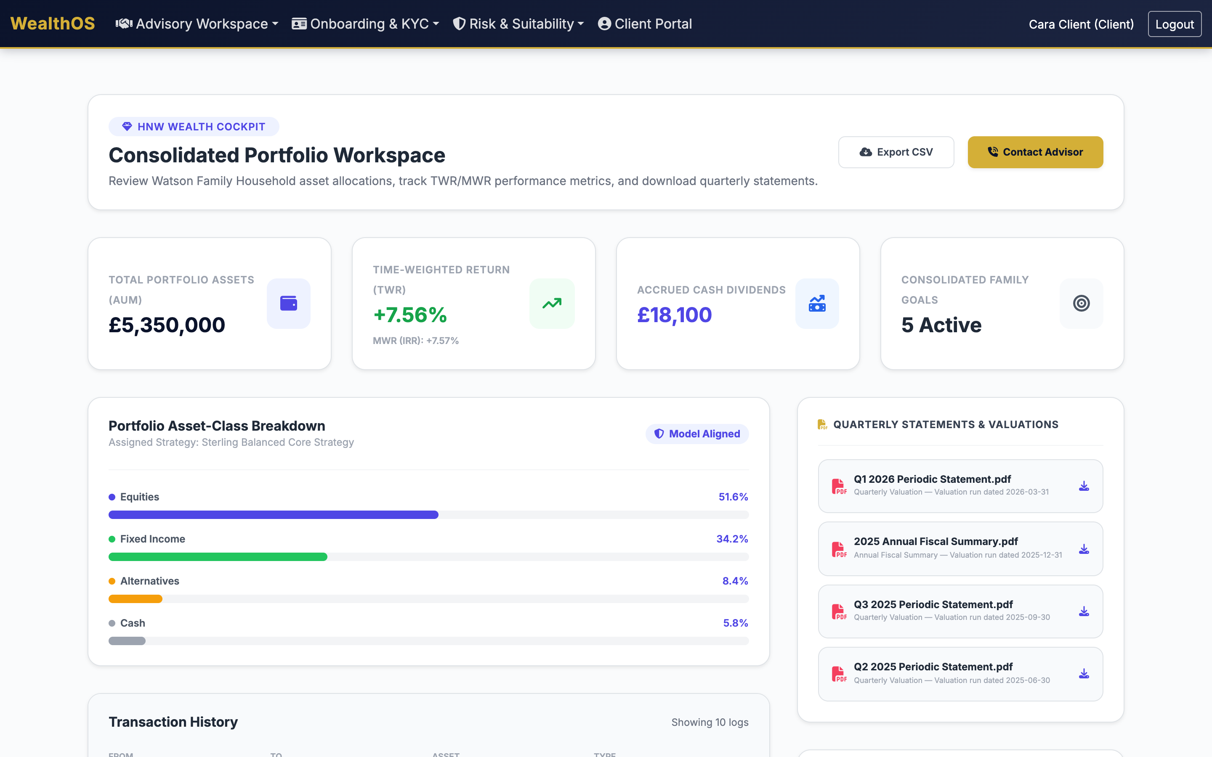Click the wallet icon in the AUM card
Screen dimensions: 1212x757
pyautogui.click(x=288, y=303)
